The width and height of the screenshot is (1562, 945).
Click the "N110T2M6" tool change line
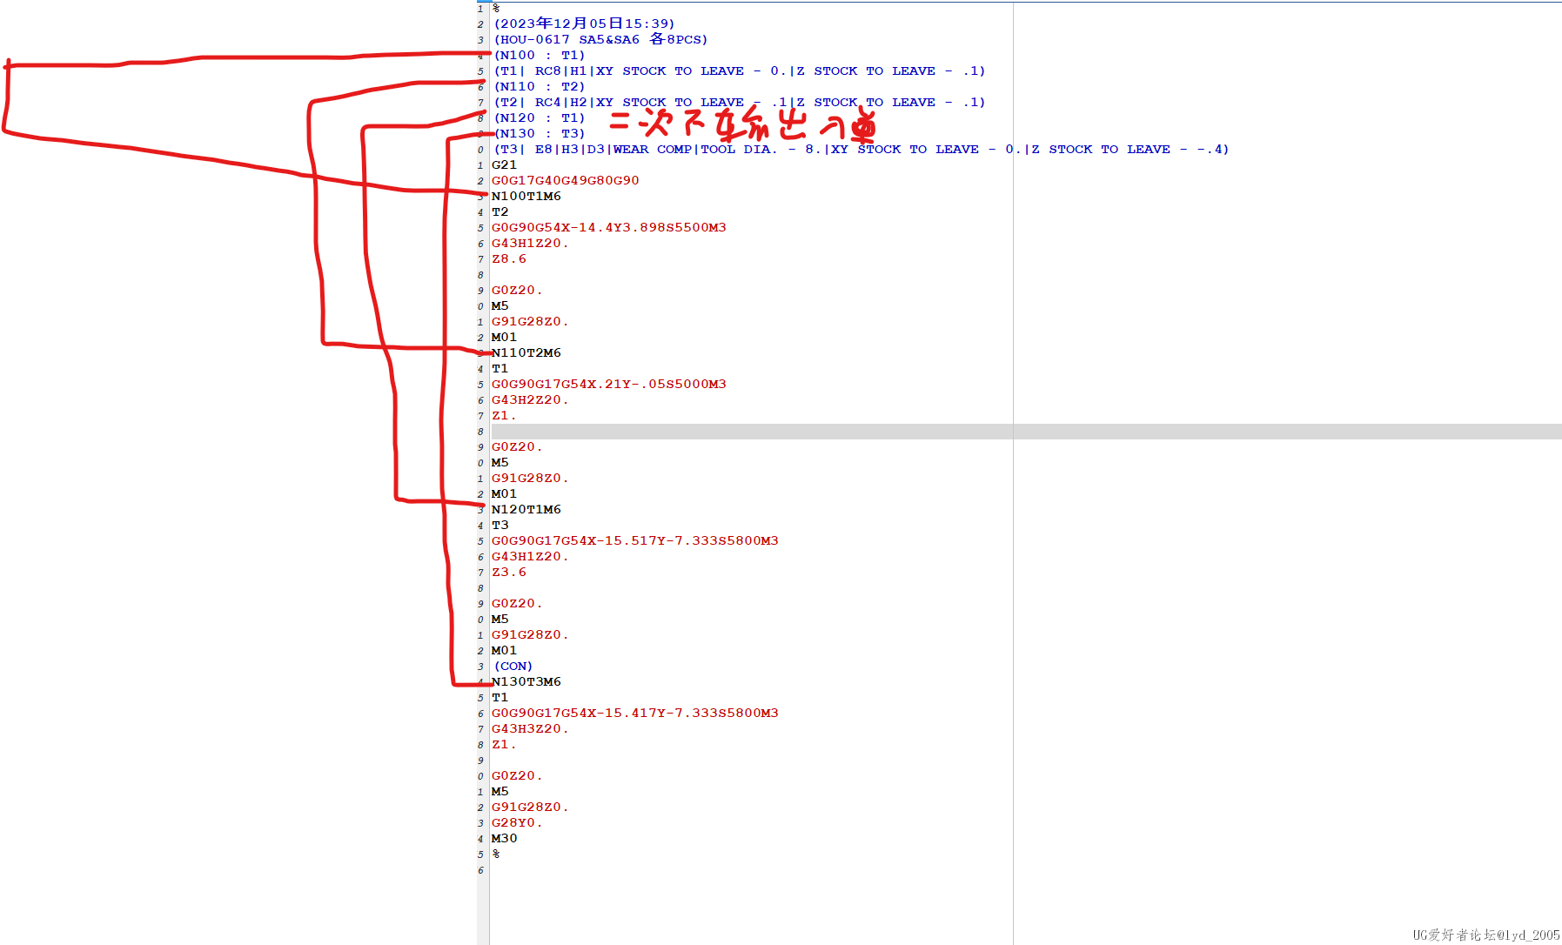pyautogui.click(x=526, y=352)
